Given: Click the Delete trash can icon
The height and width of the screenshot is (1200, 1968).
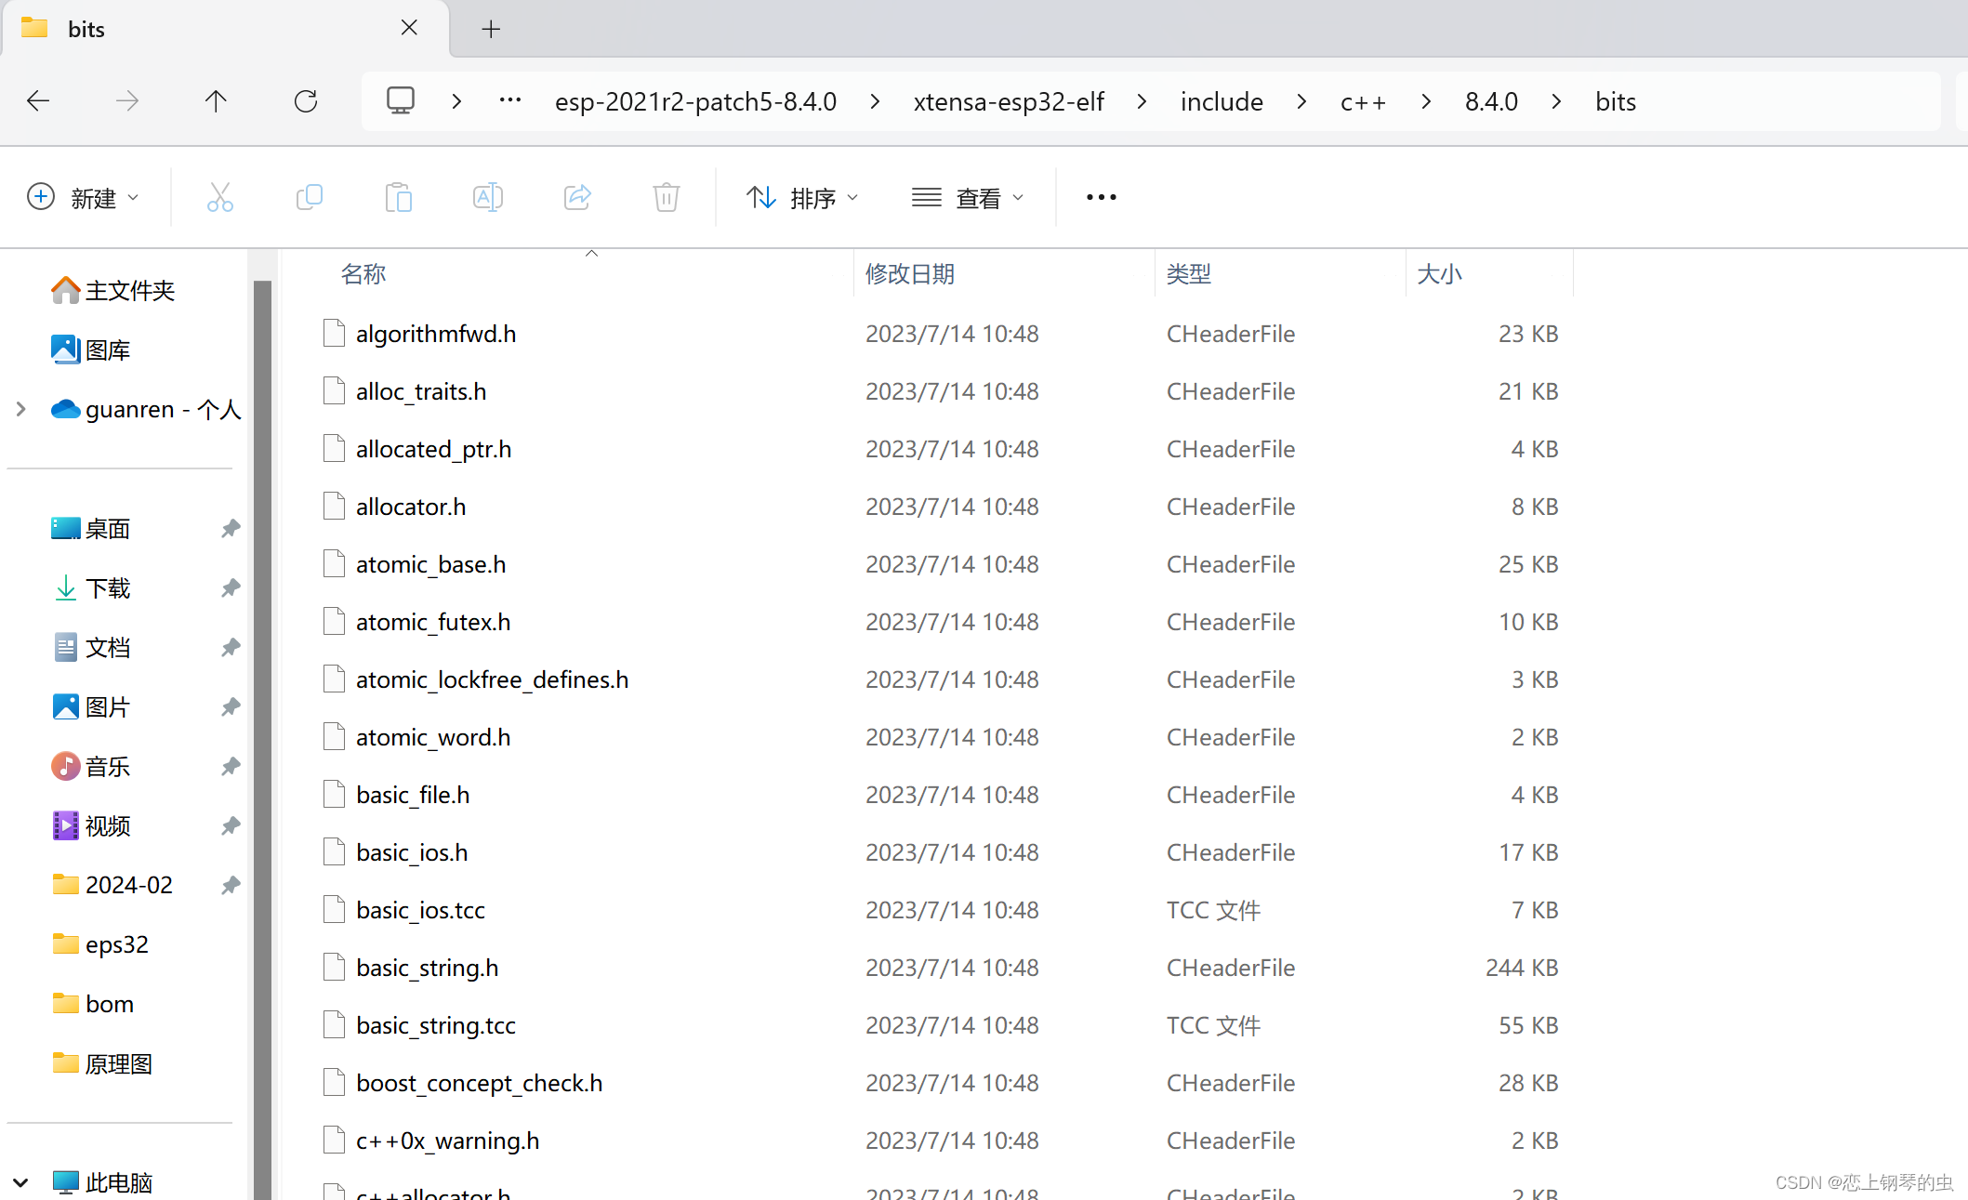Looking at the screenshot, I should coord(666,197).
